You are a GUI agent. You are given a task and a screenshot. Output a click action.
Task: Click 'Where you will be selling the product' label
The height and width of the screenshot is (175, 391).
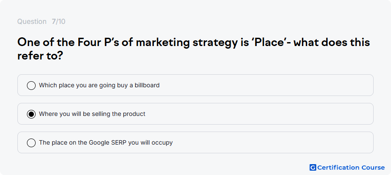click(x=92, y=114)
